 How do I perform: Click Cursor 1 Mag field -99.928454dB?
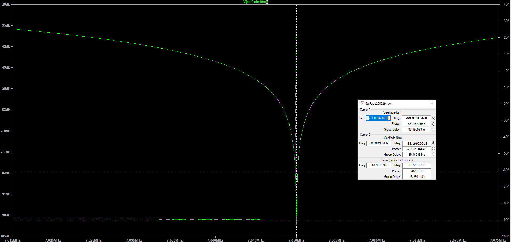point(417,118)
